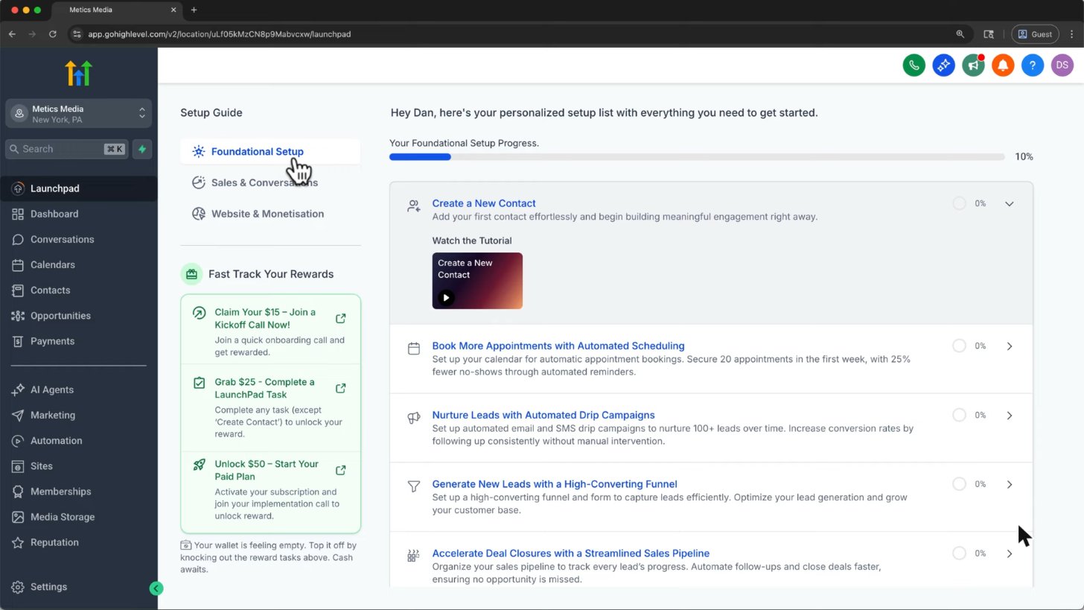Click progress circle for Generate New Leads
Image resolution: width=1084 pixels, height=610 pixels.
959,484
